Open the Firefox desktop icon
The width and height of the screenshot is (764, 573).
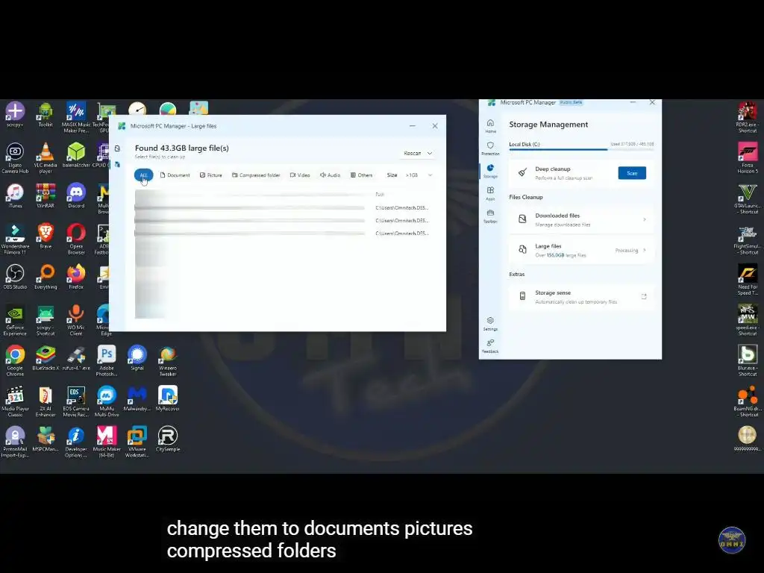pyautogui.click(x=76, y=276)
